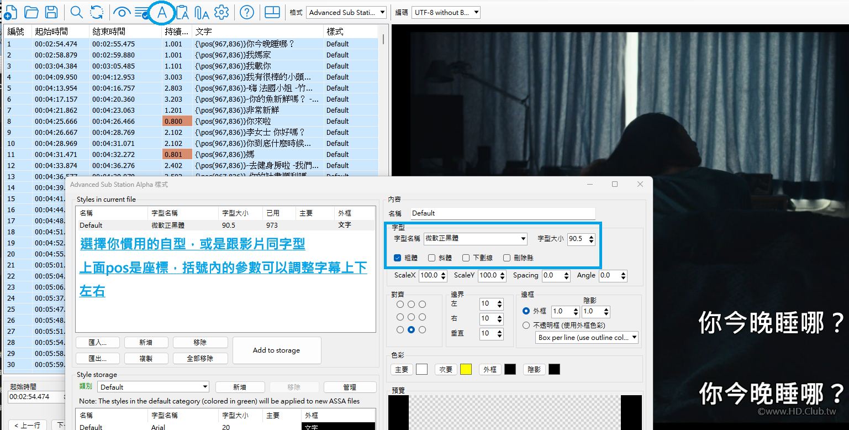
Task: Open Help question mark icon
Action: pyautogui.click(x=247, y=12)
